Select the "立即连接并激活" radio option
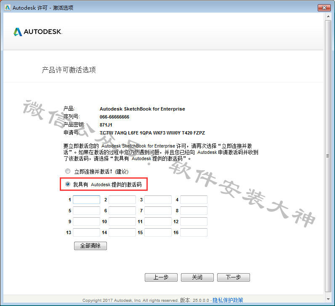The width and height of the screenshot is (335, 306). coord(68,171)
